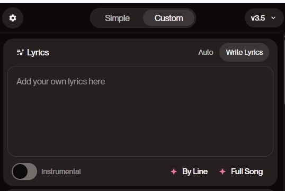Screen dimensions: 285x191
Task: Click the panel edge below Lyrics card
Action: tap(140, 190)
